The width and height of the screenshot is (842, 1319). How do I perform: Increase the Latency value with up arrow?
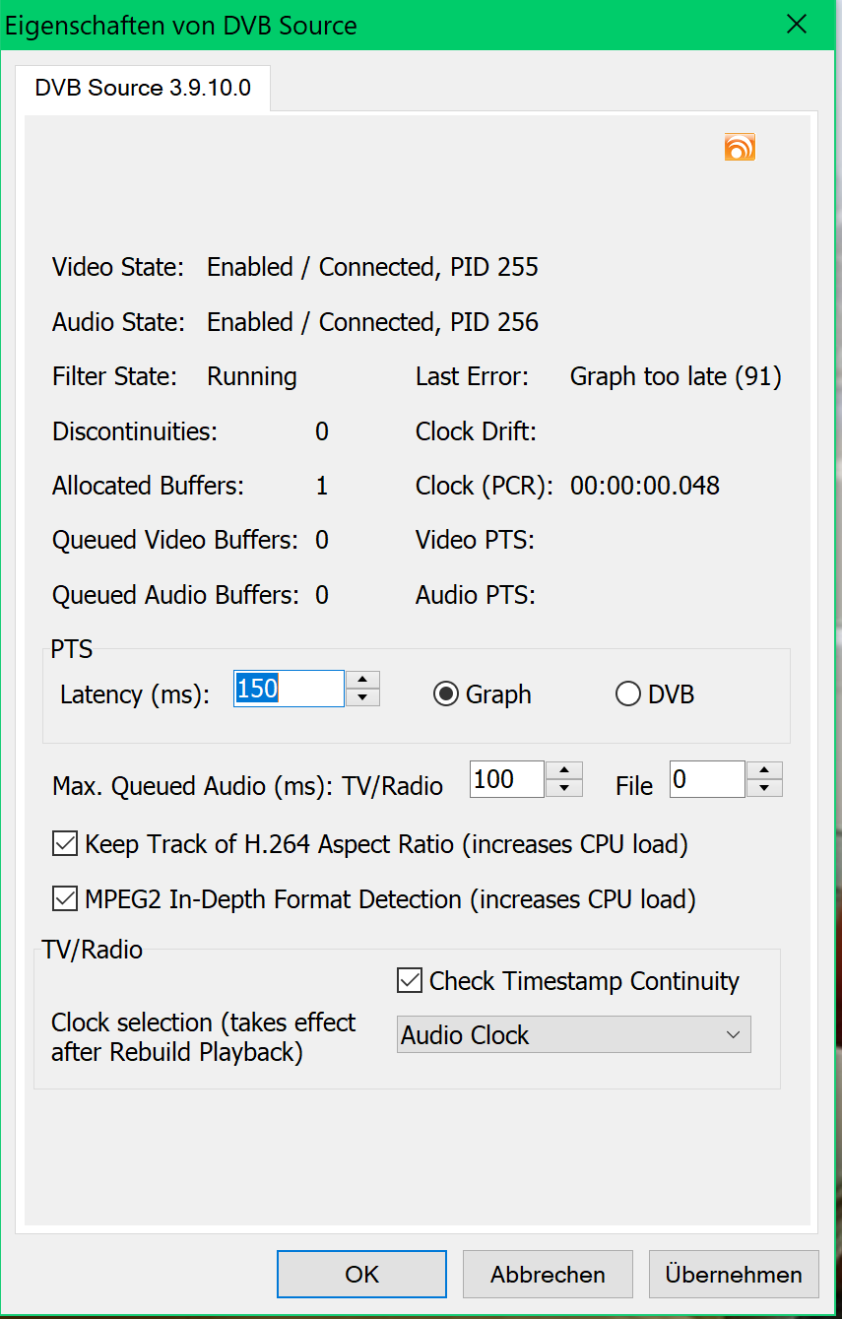click(363, 680)
